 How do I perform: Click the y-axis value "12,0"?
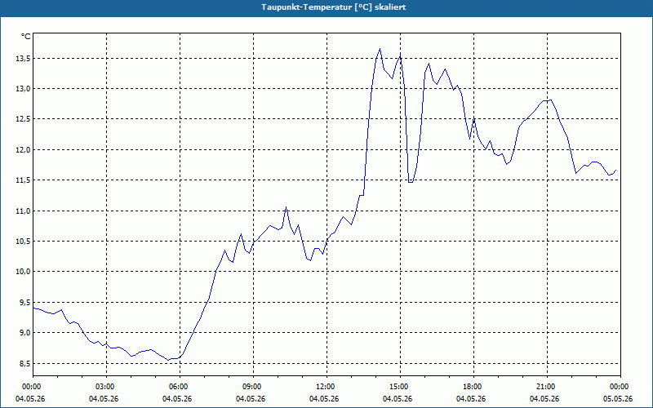[23, 149]
